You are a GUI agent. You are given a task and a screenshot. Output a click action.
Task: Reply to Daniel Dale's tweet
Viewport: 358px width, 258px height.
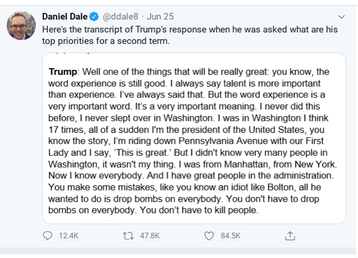[x=48, y=236]
